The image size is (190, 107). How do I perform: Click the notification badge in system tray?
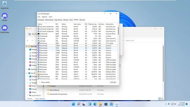[x=187, y=104]
